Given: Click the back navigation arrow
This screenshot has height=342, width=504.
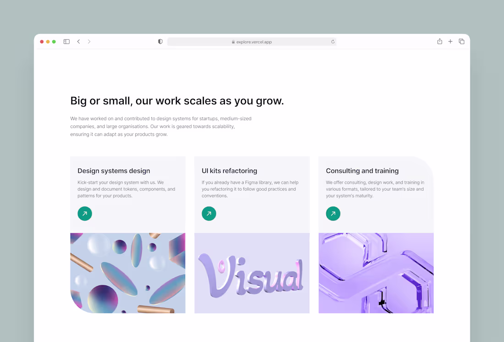Looking at the screenshot, I should pyautogui.click(x=78, y=41).
